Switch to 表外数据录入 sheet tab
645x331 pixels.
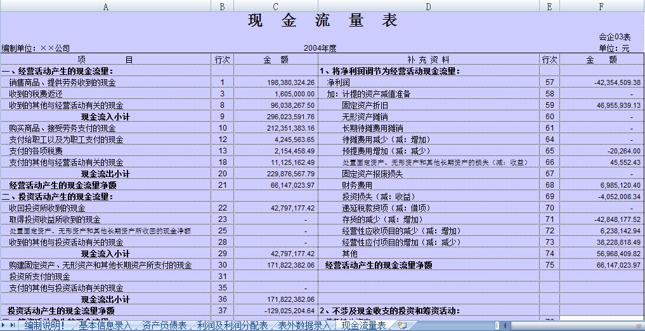pos(304,326)
